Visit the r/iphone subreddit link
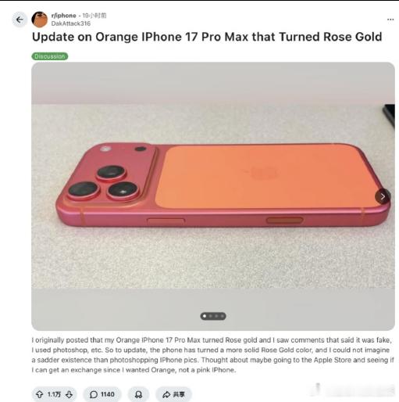The width and height of the screenshot is (399, 402). (x=64, y=16)
